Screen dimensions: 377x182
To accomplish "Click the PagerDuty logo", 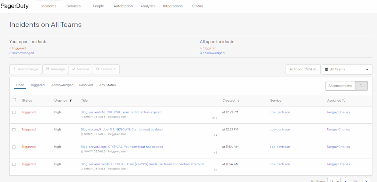I will (15, 6).
